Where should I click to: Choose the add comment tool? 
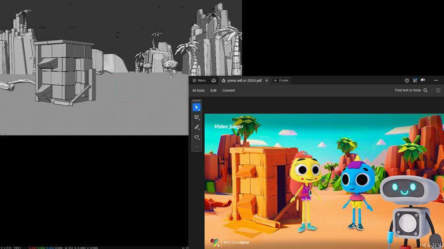(x=197, y=117)
